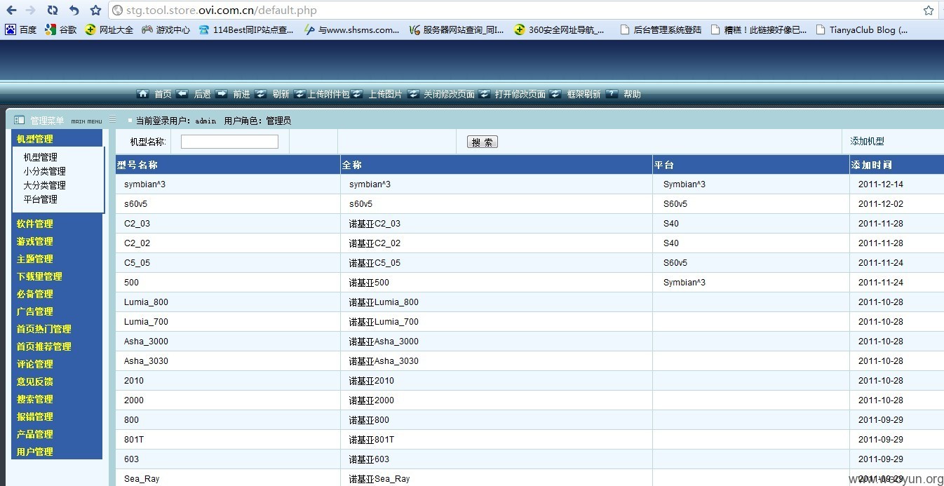
Task: Reload page with browser refresh icon
Action: click(53, 11)
